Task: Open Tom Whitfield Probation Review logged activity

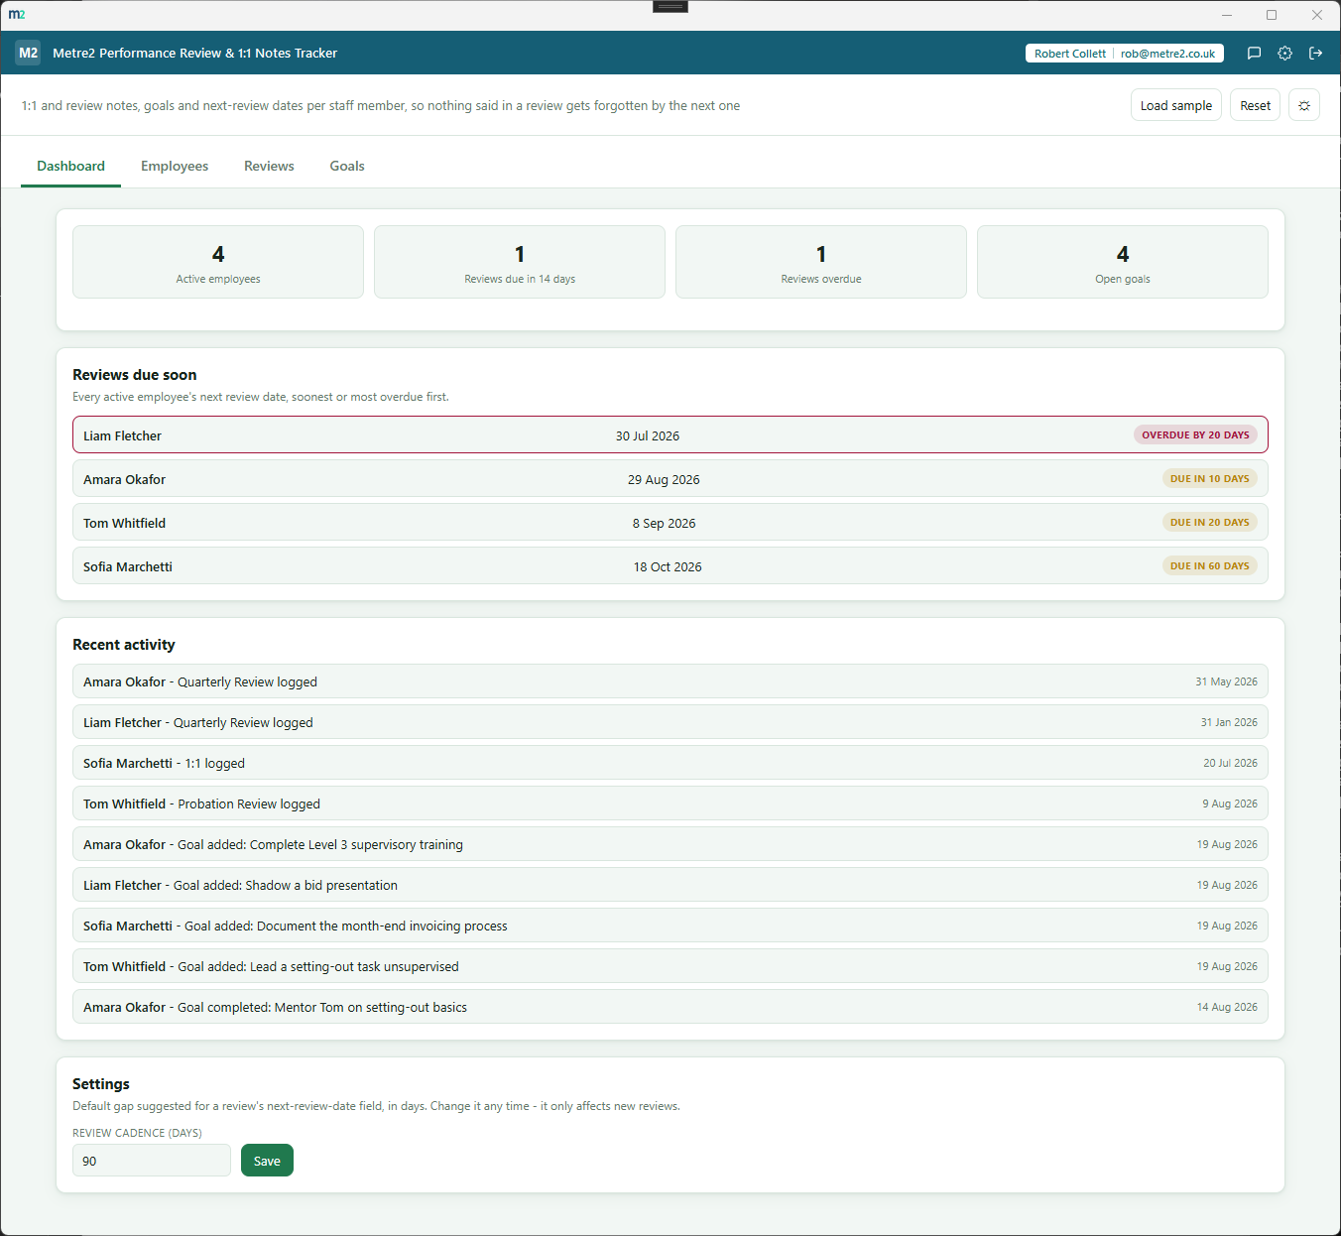Action: tap(670, 803)
